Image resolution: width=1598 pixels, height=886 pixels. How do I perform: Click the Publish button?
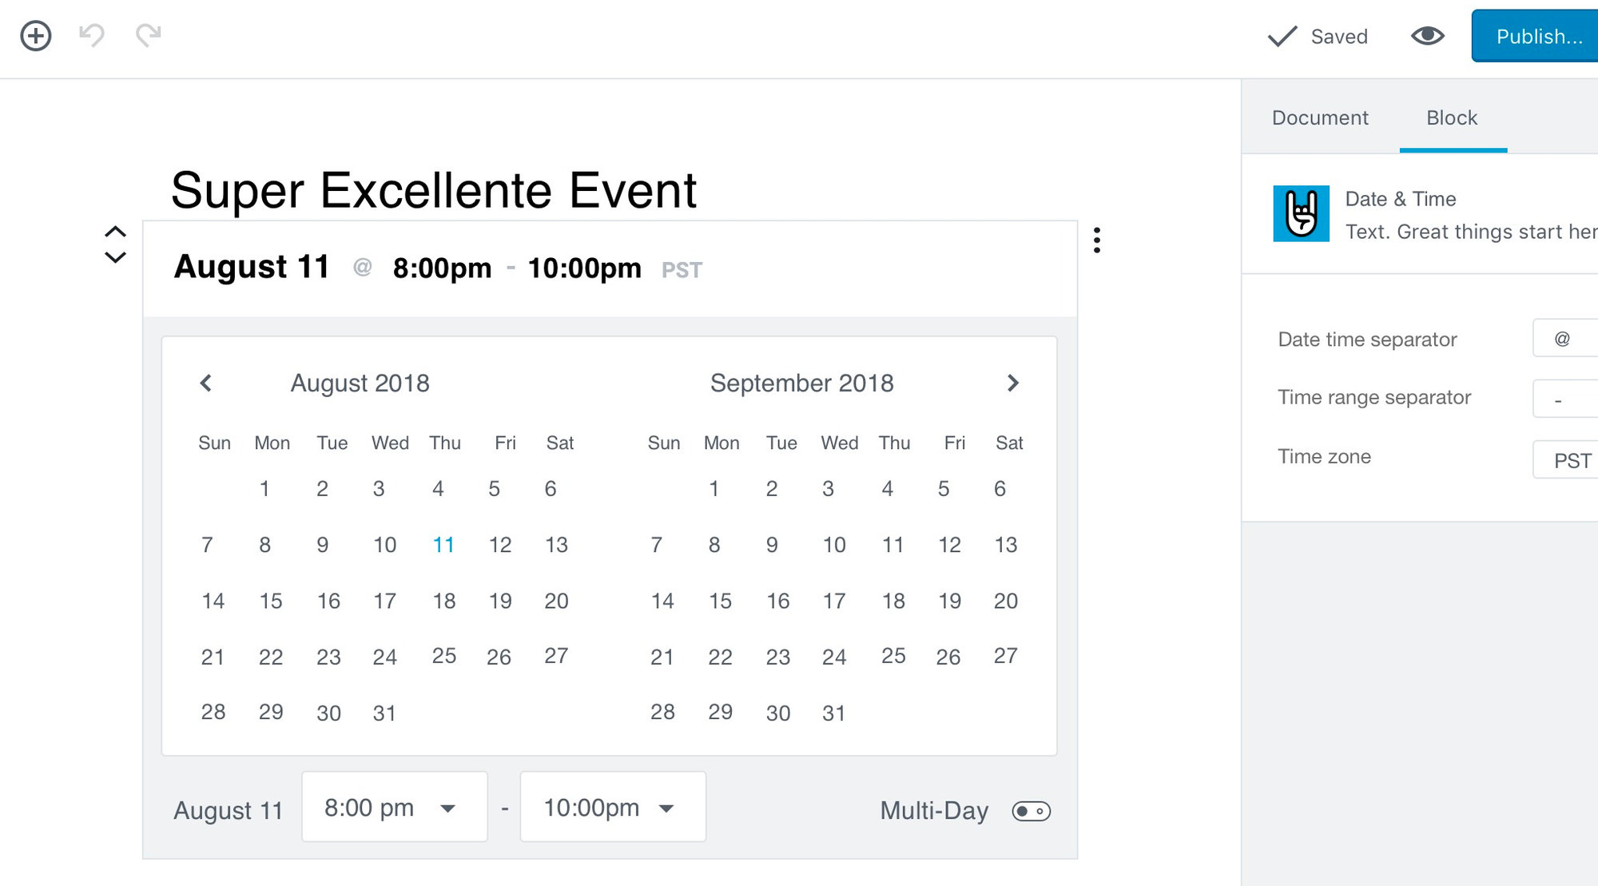(x=1535, y=36)
